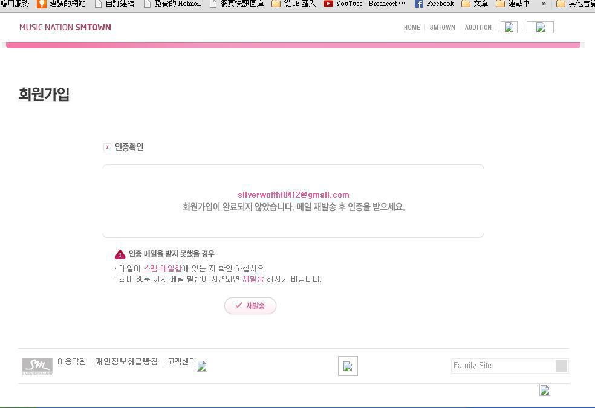The height and width of the screenshot is (408, 595).
Task: Open the 應用服務 bookmark
Action: click(15, 4)
